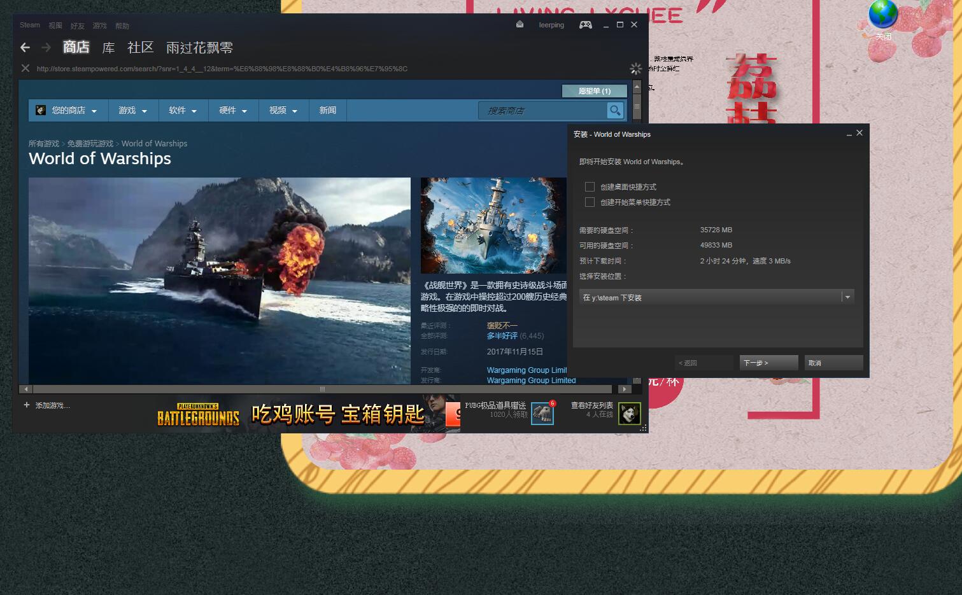Click the Steam window resize grip

coord(644,428)
